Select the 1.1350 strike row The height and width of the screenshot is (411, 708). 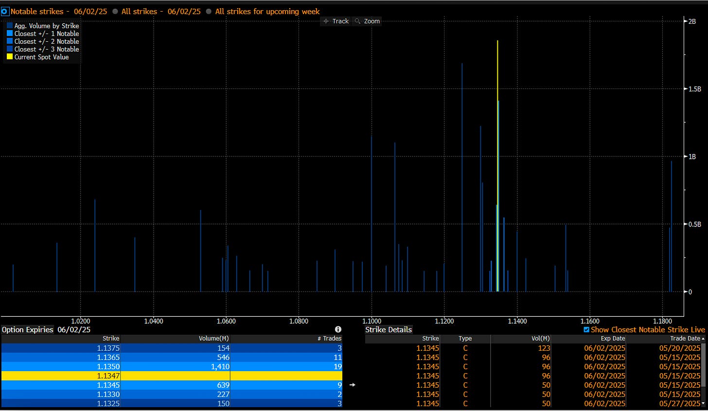172,366
